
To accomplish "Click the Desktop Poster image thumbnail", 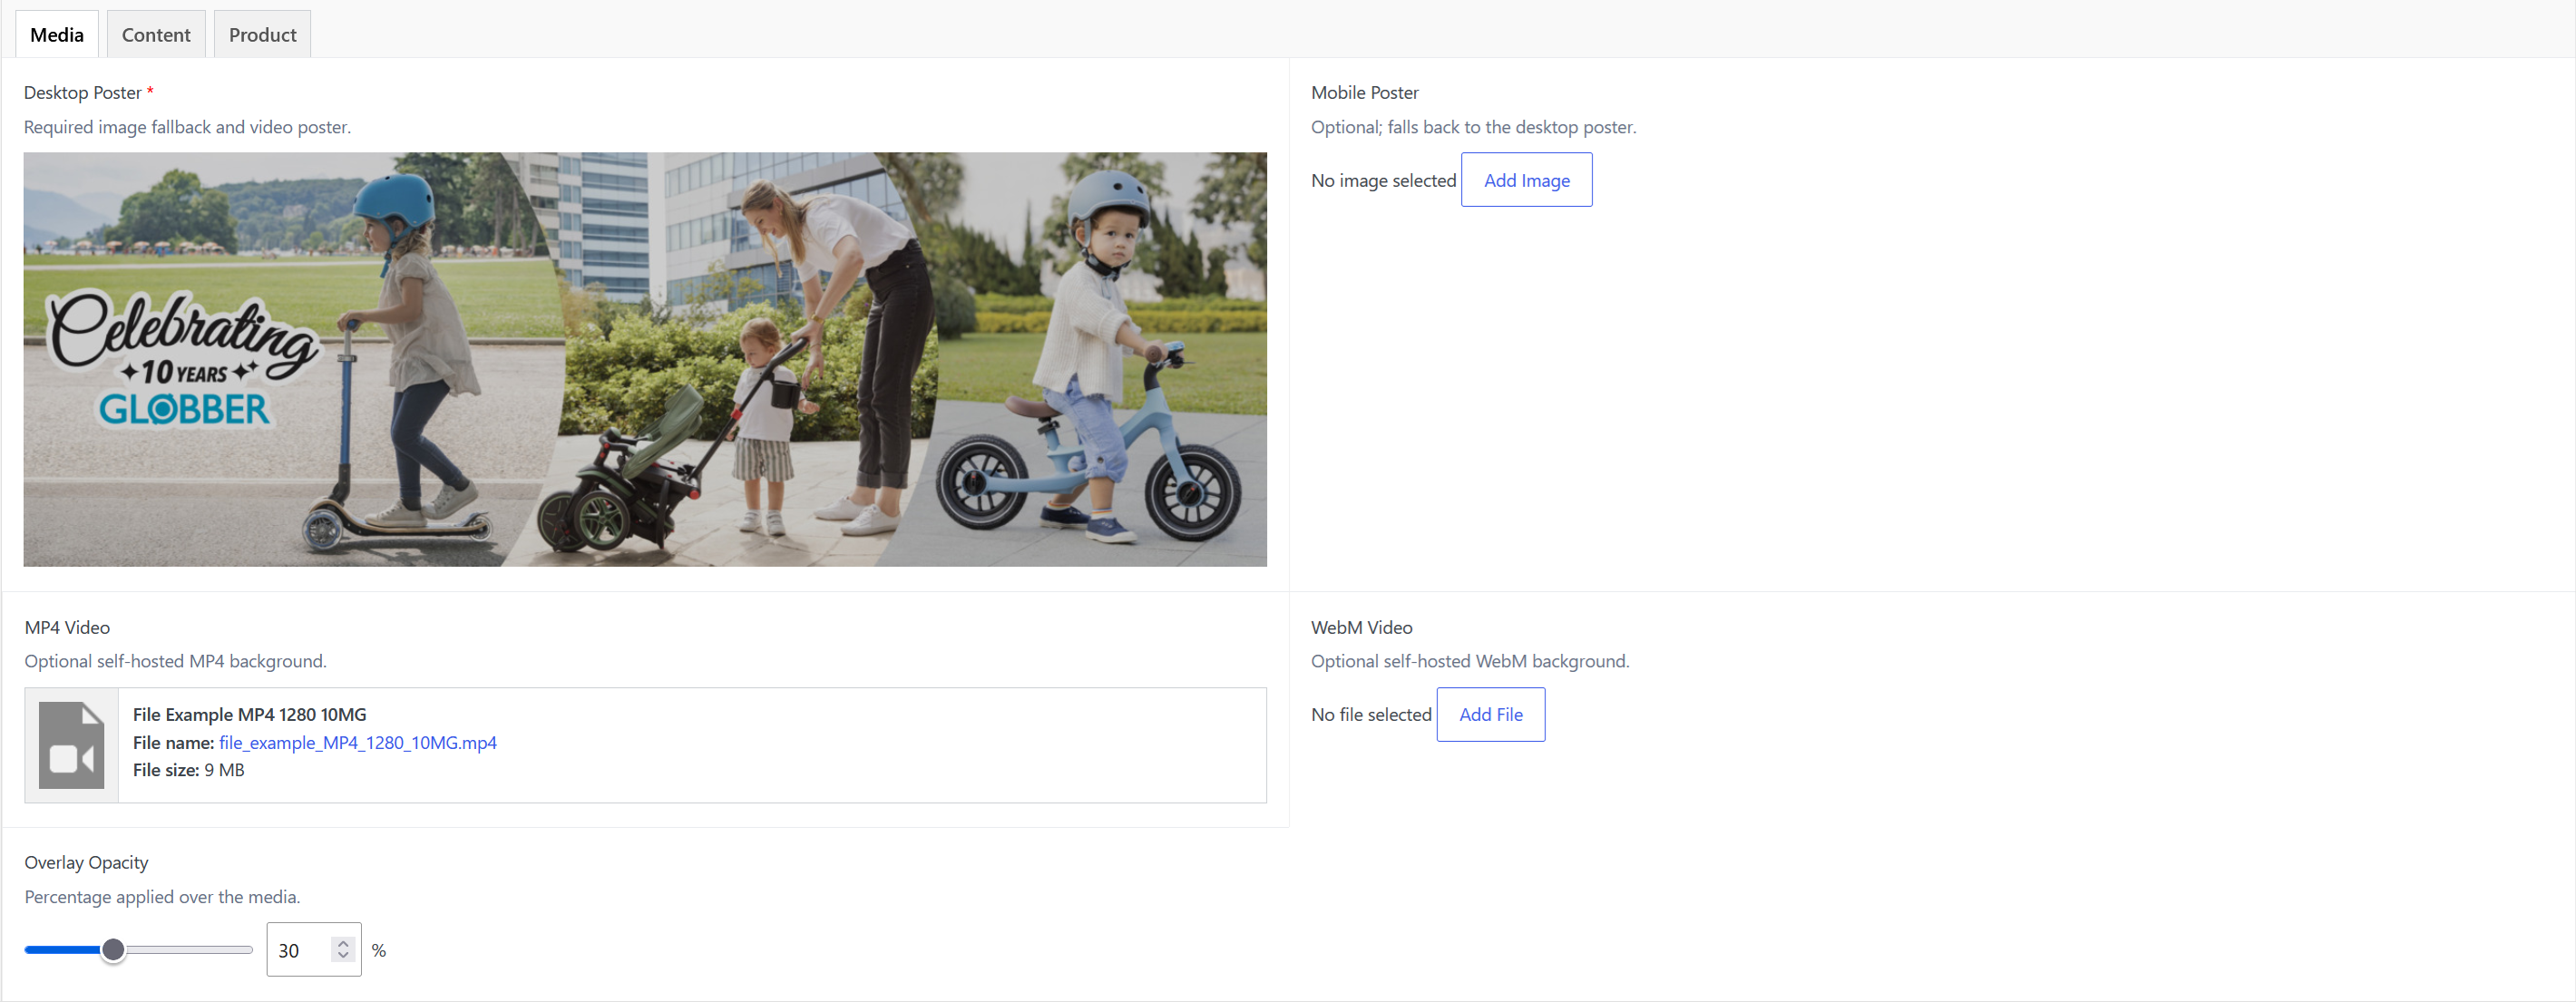I will [645, 359].
